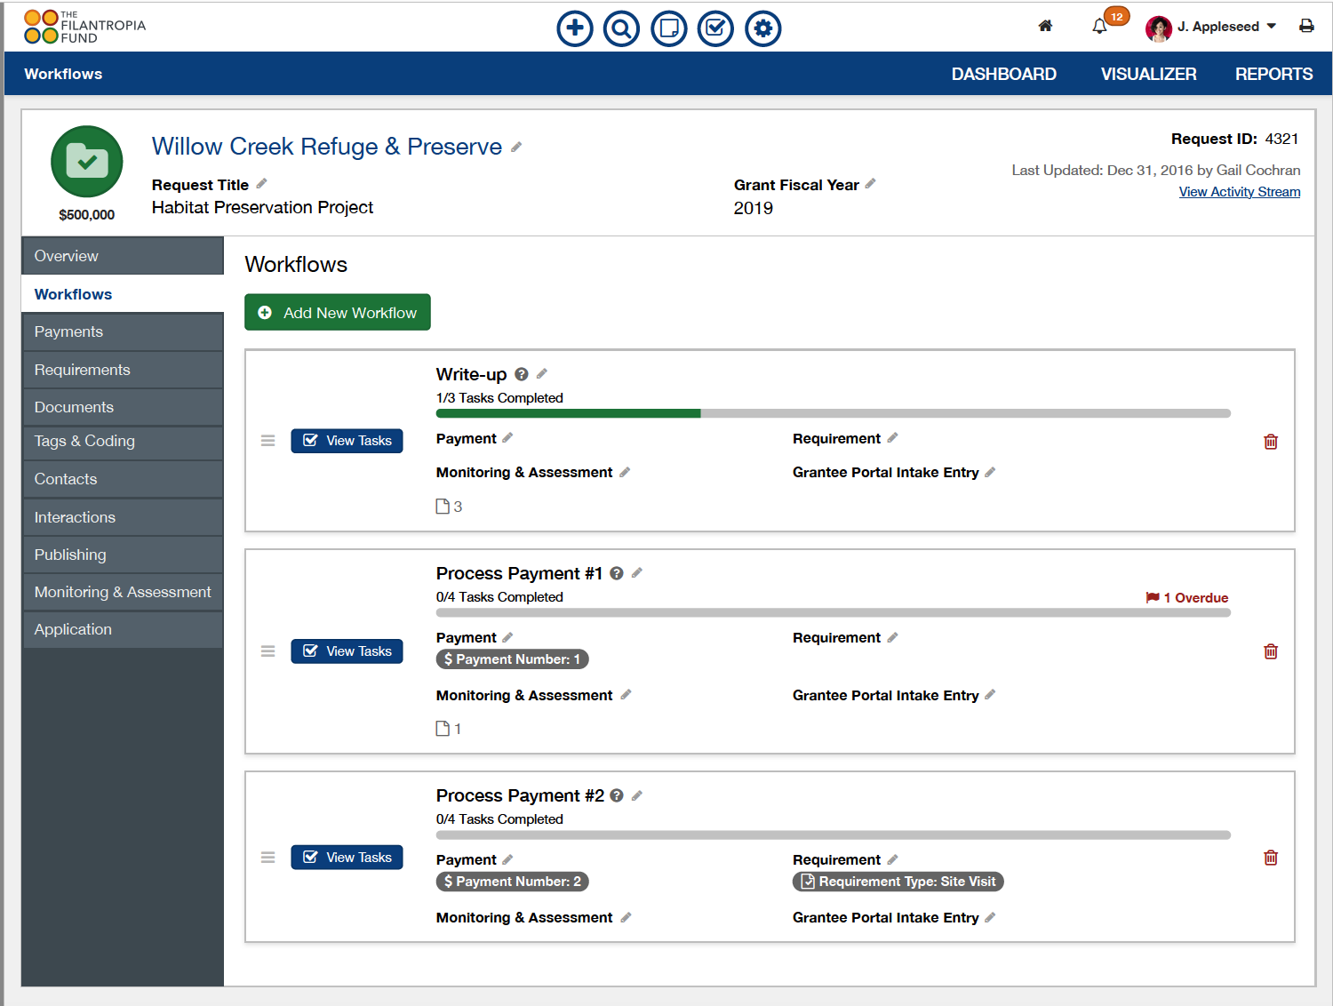Switch to the VISUALIZER view
The image size is (1333, 1006).
tap(1148, 74)
